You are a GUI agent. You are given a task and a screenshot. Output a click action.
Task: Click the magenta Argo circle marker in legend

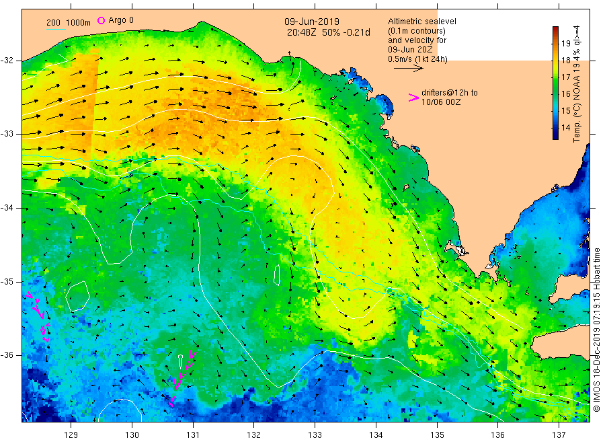(101, 20)
